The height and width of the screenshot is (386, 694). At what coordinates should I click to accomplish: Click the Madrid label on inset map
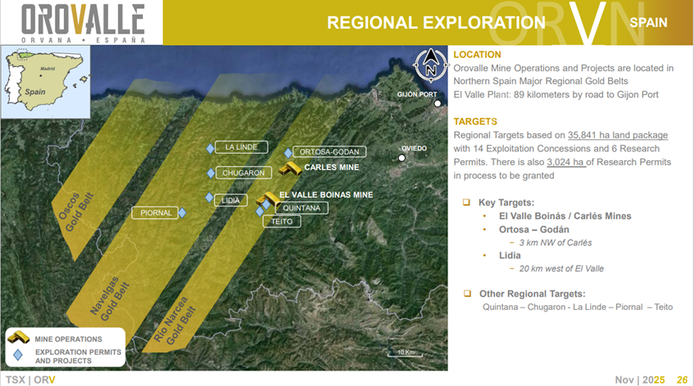[x=48, y=69]
